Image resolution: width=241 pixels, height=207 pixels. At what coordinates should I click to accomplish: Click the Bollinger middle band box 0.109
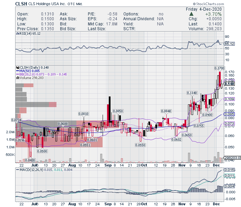(229, 99)
